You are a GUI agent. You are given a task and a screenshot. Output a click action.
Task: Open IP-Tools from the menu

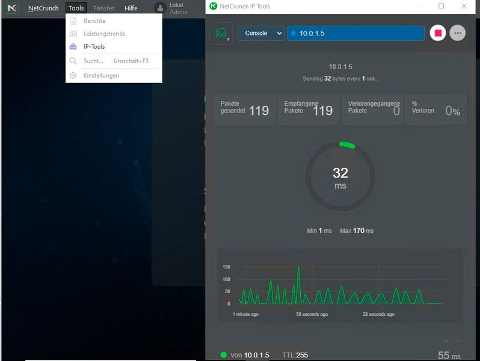[x=114, y=46]
